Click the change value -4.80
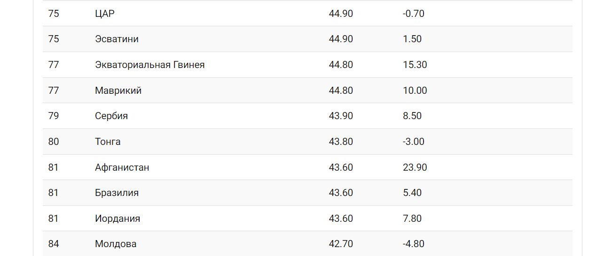612x256 pixels. [x=413, y=244]
